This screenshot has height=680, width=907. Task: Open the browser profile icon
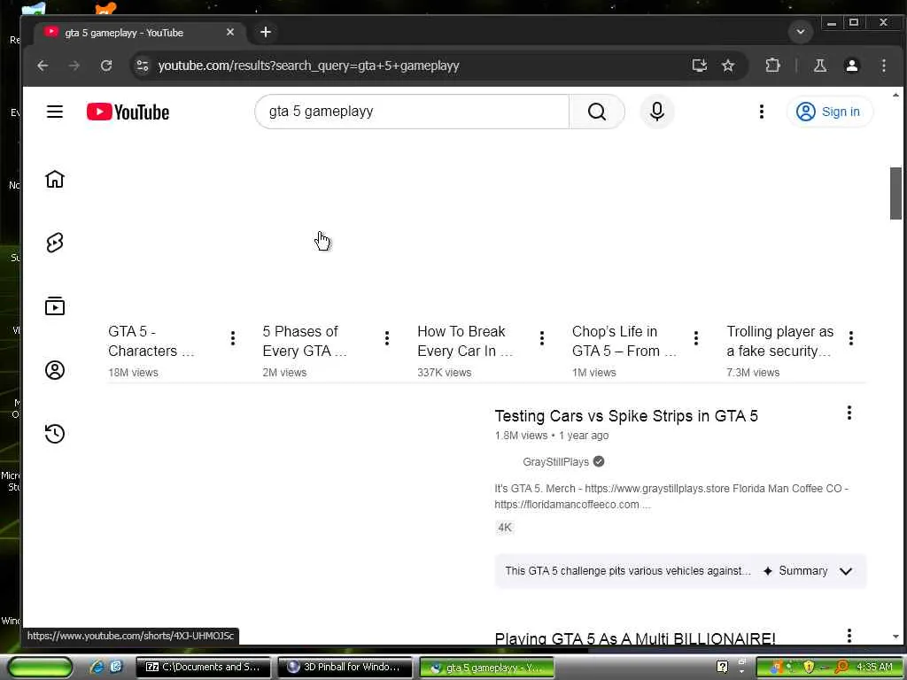851,66
